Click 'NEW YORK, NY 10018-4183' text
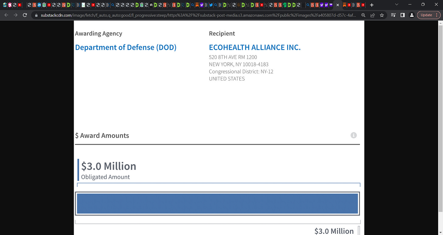Image resolution: width=443 pixels, height=235 pixels. point(239,64)
